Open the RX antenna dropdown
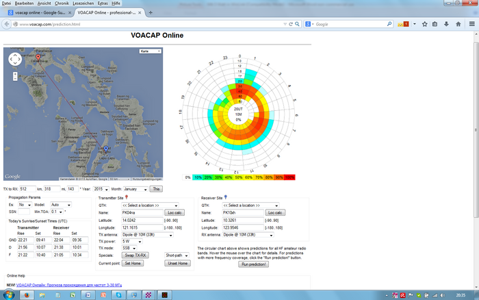Image resolution: width=479 pixels, height=300 pixels. [x=248, y=235]
